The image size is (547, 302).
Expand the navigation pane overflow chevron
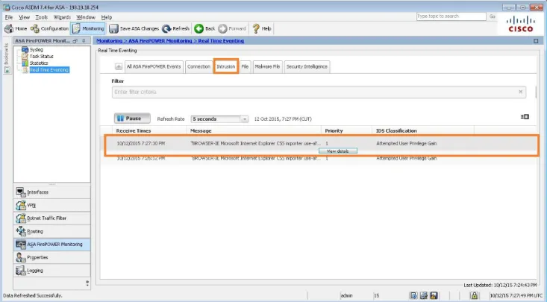pos(87,283)
